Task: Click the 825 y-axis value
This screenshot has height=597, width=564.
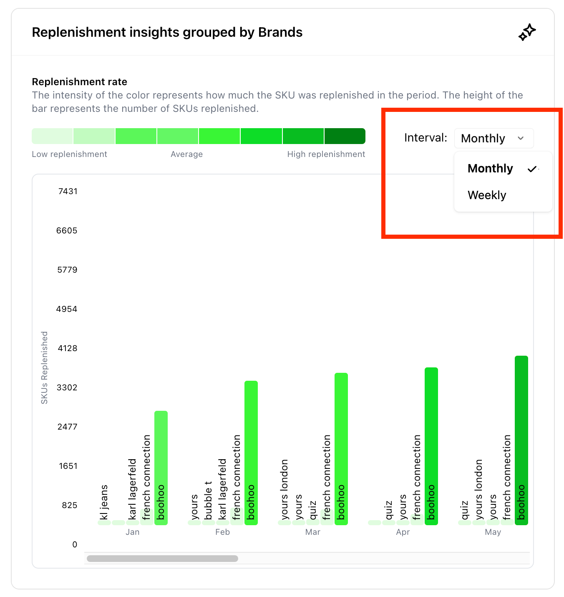Action: coord(70,505)
